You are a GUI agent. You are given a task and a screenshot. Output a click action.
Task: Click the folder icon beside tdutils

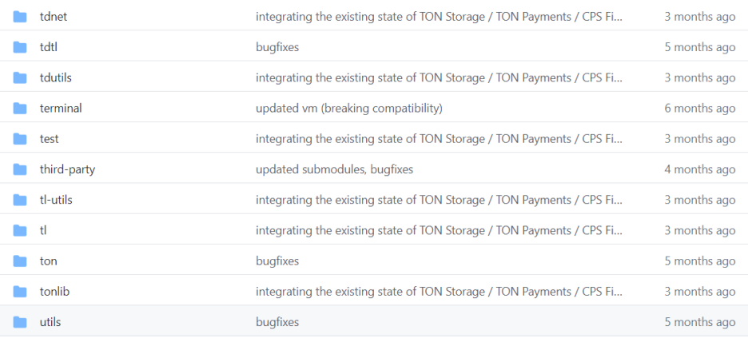point(19,78)
